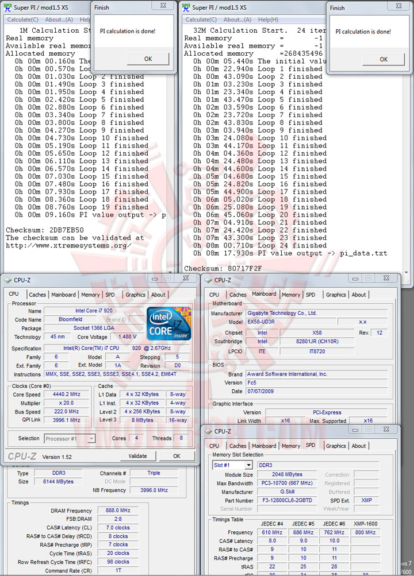This screenshot has width=414, height=576.
Task: Open Calculate(C) menu in right Super PI
Action: (201, 20)
